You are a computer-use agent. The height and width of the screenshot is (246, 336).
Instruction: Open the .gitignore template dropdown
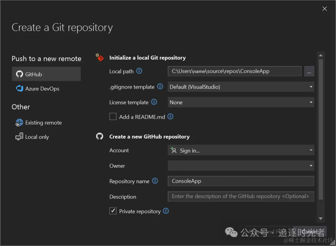[241, 87]
